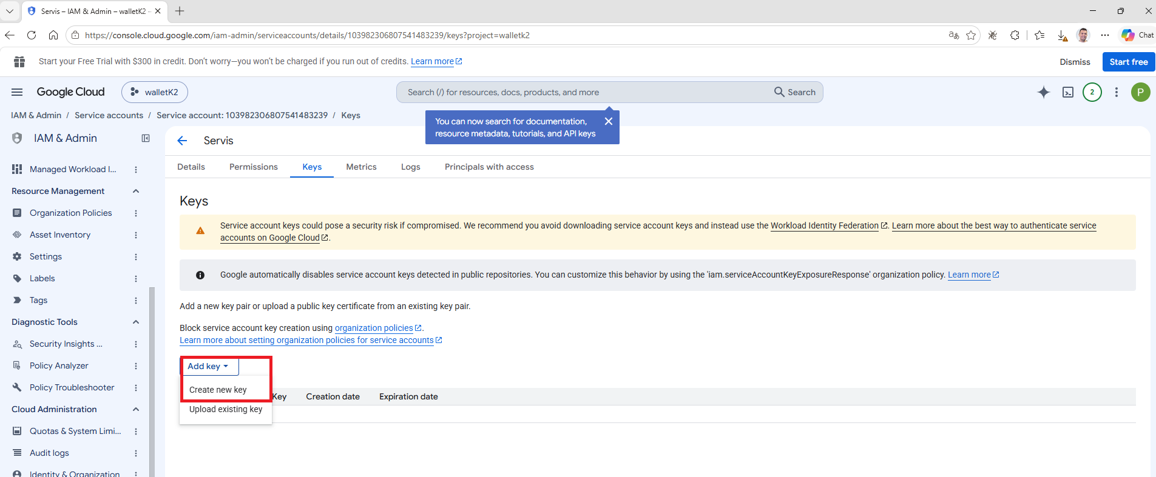
Task: Open more actions for Labels
Action: pyautogui.click(x=136, y=279)
